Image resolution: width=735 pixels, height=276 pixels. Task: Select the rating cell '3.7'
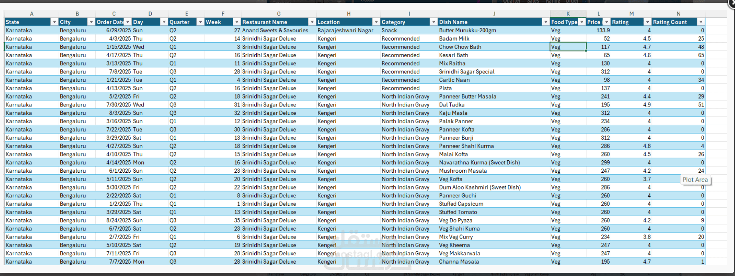pos(631,179)
